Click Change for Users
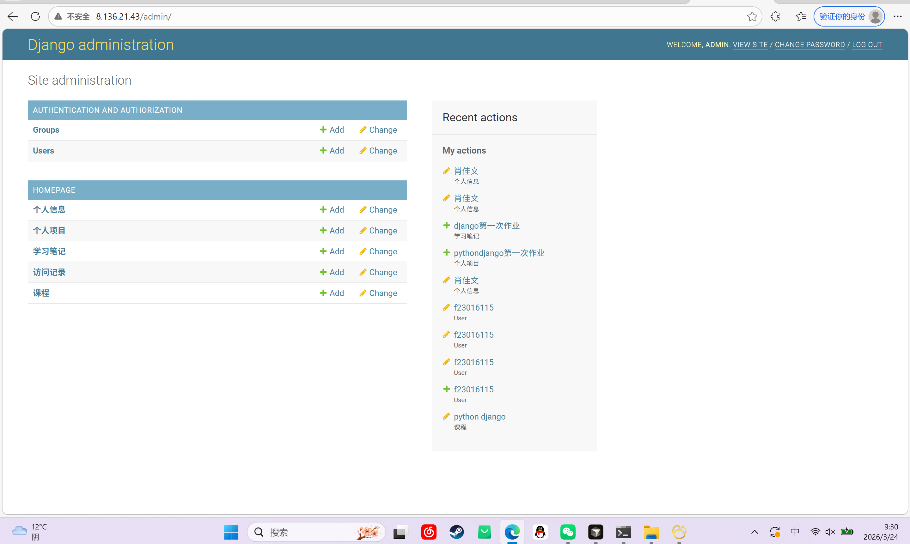 tap(378, 151)
